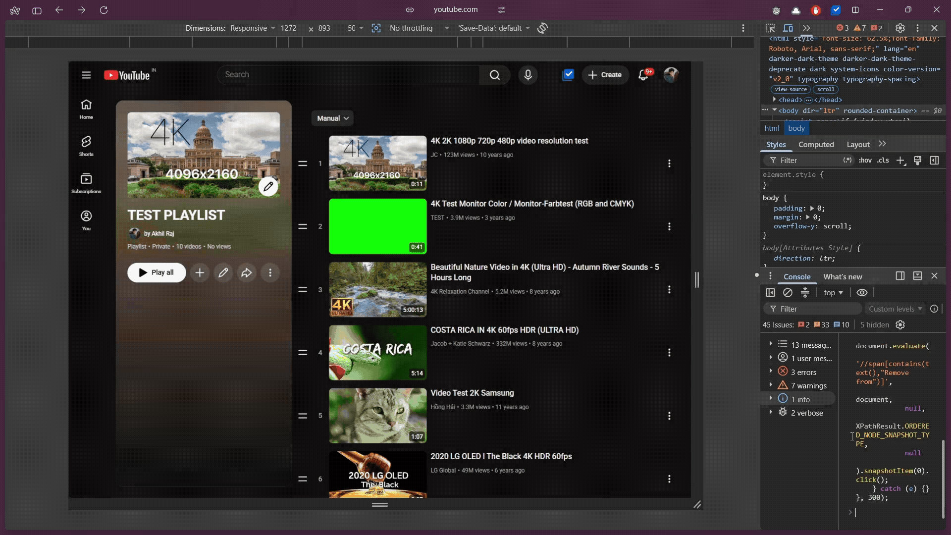Reload the page in browser toolbar

[x=104, y=10]
